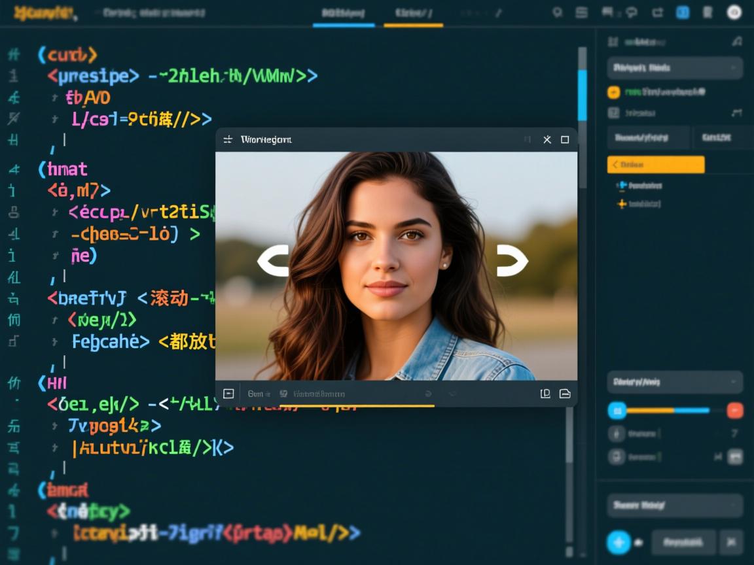Open the dropdown above the colored slider
Screen dimensions: 754x565
click(675, 382)
